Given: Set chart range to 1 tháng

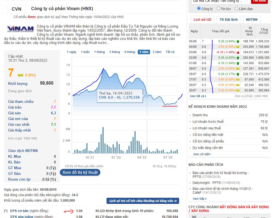Looking at the screenshot, I should point(100,52).
